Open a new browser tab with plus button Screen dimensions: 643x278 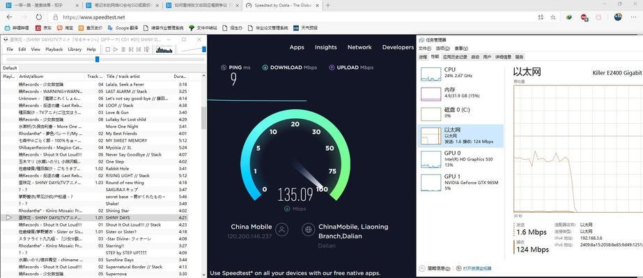tap(327, 6)
